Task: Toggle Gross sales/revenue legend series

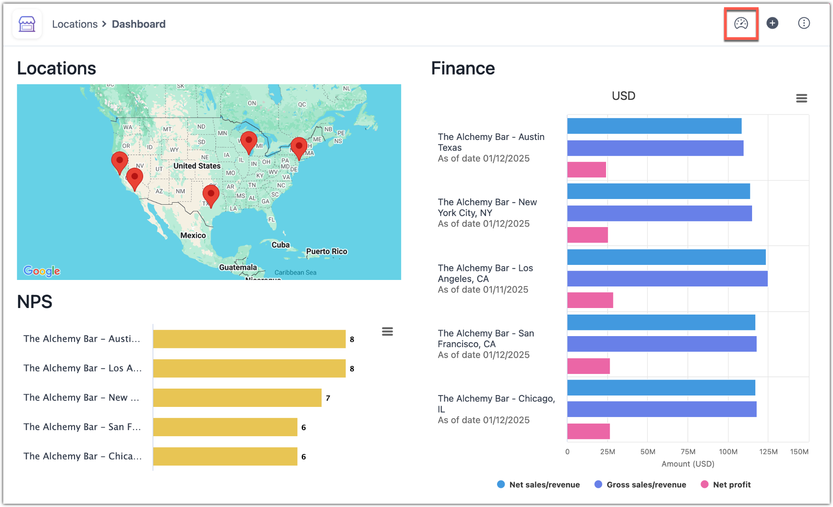Action: (x=640, y=484)
